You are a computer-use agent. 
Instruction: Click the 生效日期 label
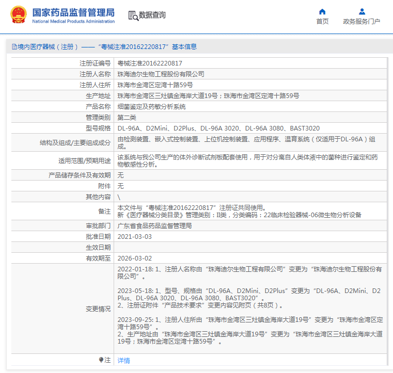tap(98, 247)
